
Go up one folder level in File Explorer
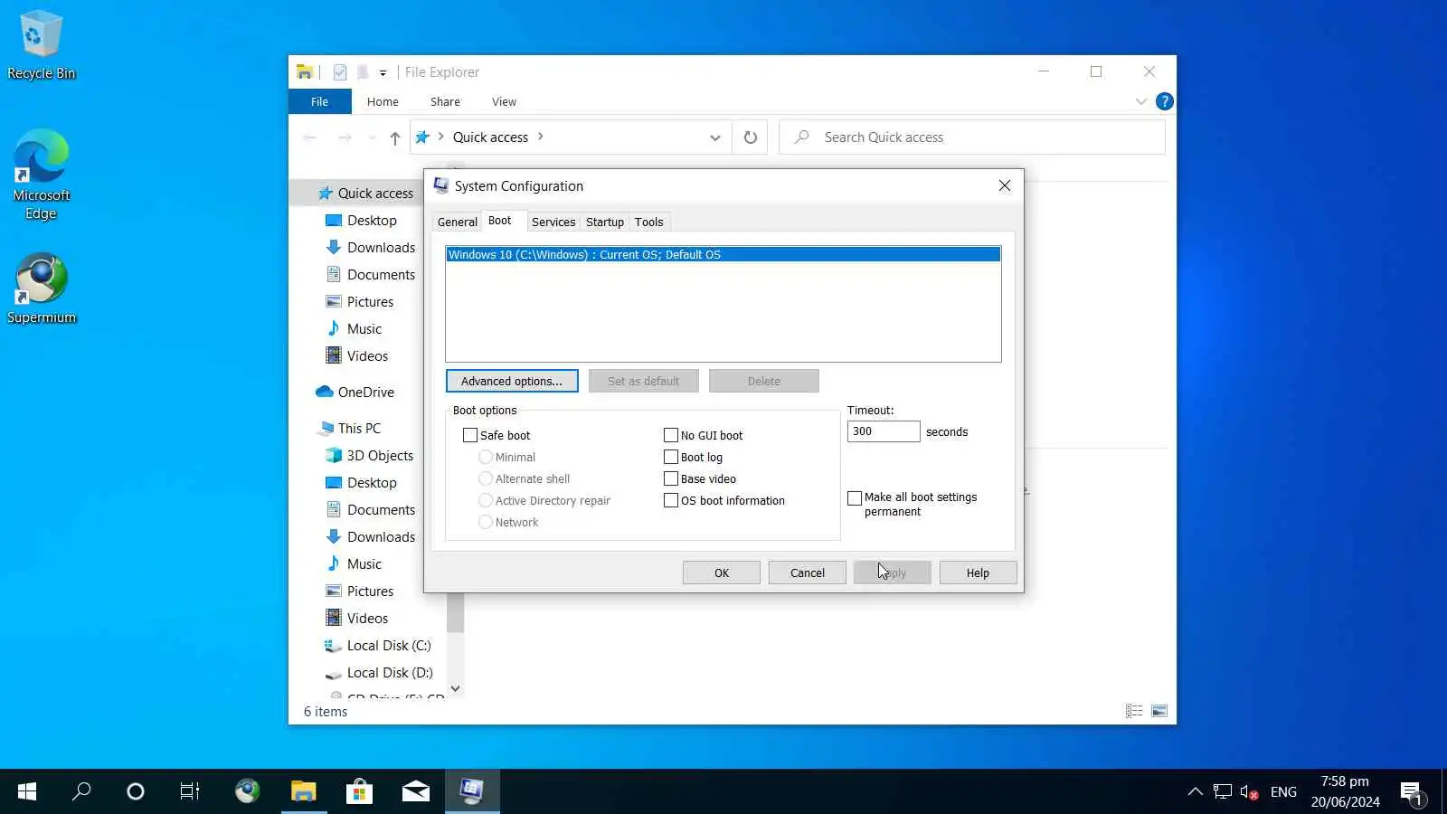tap(395, 137)
